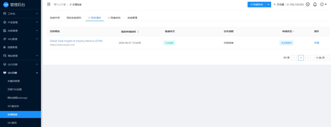Click the 快速发布 button

click(257, 4)
